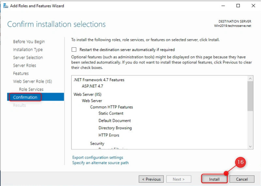Open the Installation Type step
This screenshot has width=261, height=186.
click(x=28, y=49)
